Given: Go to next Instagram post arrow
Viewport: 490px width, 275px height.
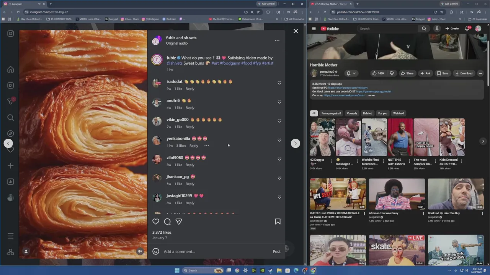Looking at the screenshot, I should [295, 143].
